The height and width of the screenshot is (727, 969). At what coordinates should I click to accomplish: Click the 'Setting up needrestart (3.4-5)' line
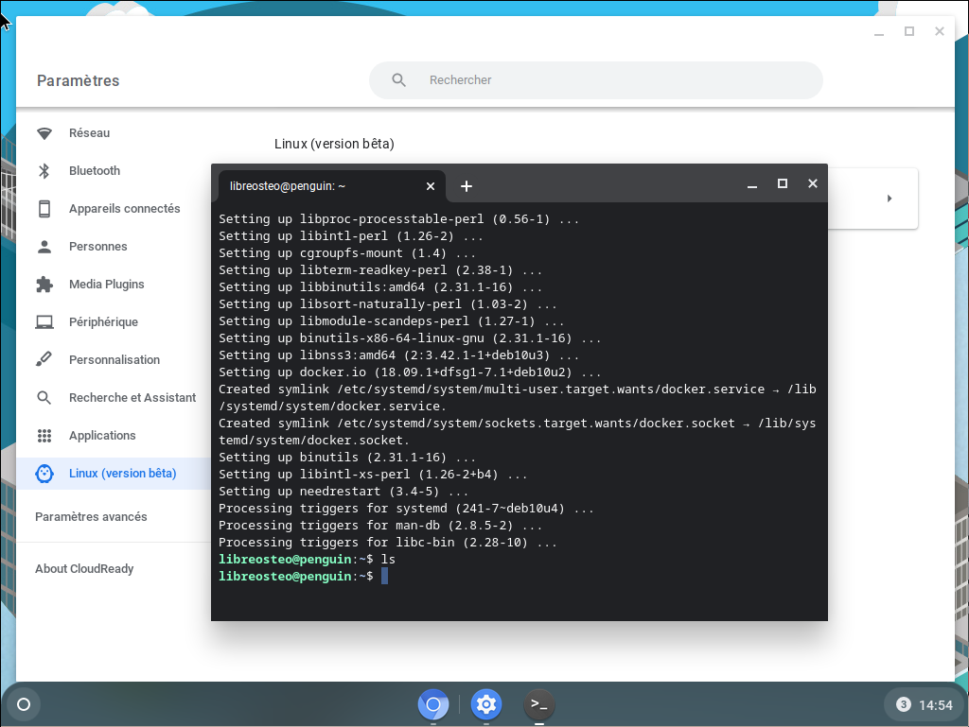[343, 492]
